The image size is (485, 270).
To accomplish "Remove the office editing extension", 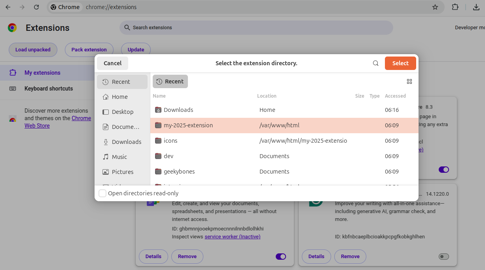I will (187, 257).
